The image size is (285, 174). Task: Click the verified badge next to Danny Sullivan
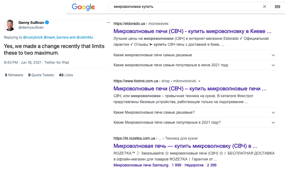pos(47,22)
